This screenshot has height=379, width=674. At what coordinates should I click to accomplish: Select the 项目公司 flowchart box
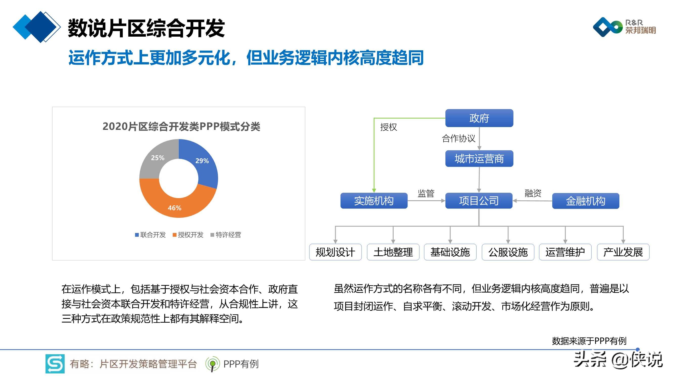479,201
